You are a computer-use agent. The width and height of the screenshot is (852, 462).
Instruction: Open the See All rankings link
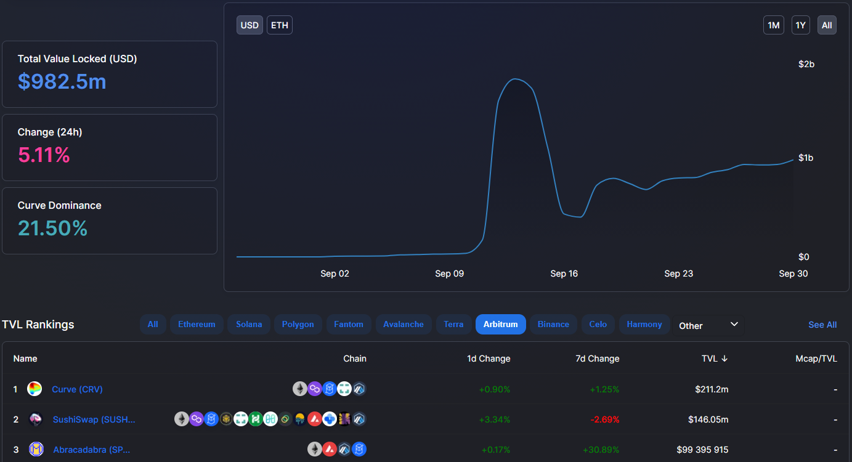coord(822,325)
